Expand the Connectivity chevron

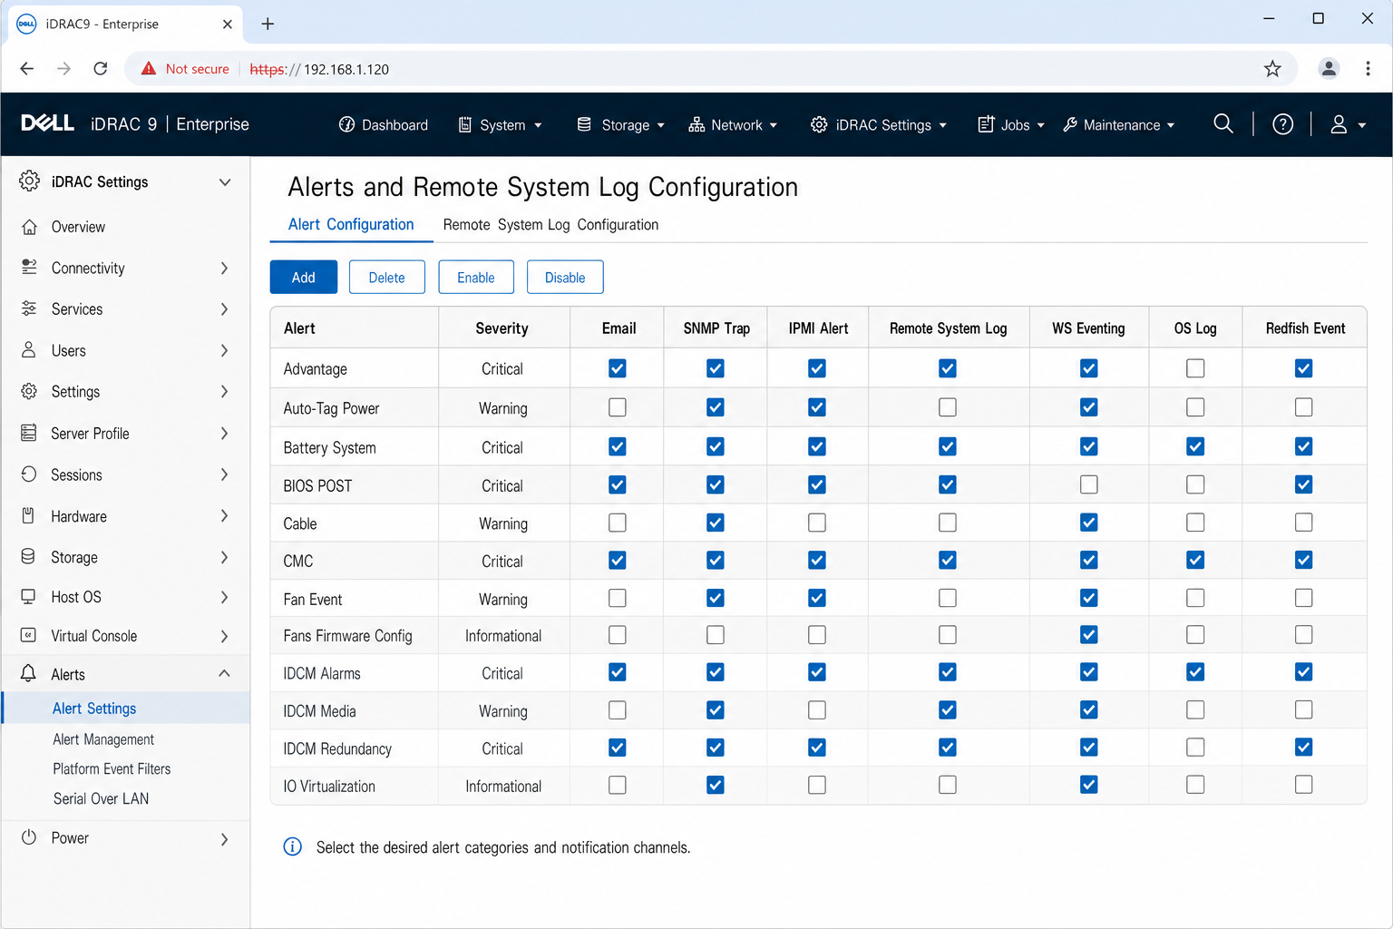tap(224, 268)
